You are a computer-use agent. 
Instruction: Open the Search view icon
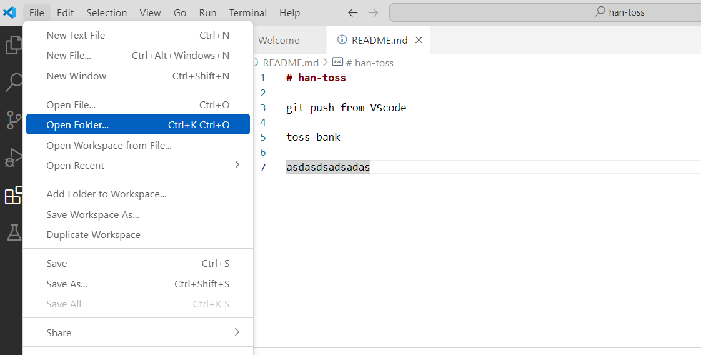[14, 82]
